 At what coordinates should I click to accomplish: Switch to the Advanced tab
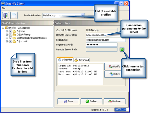(x=81, y=60)
